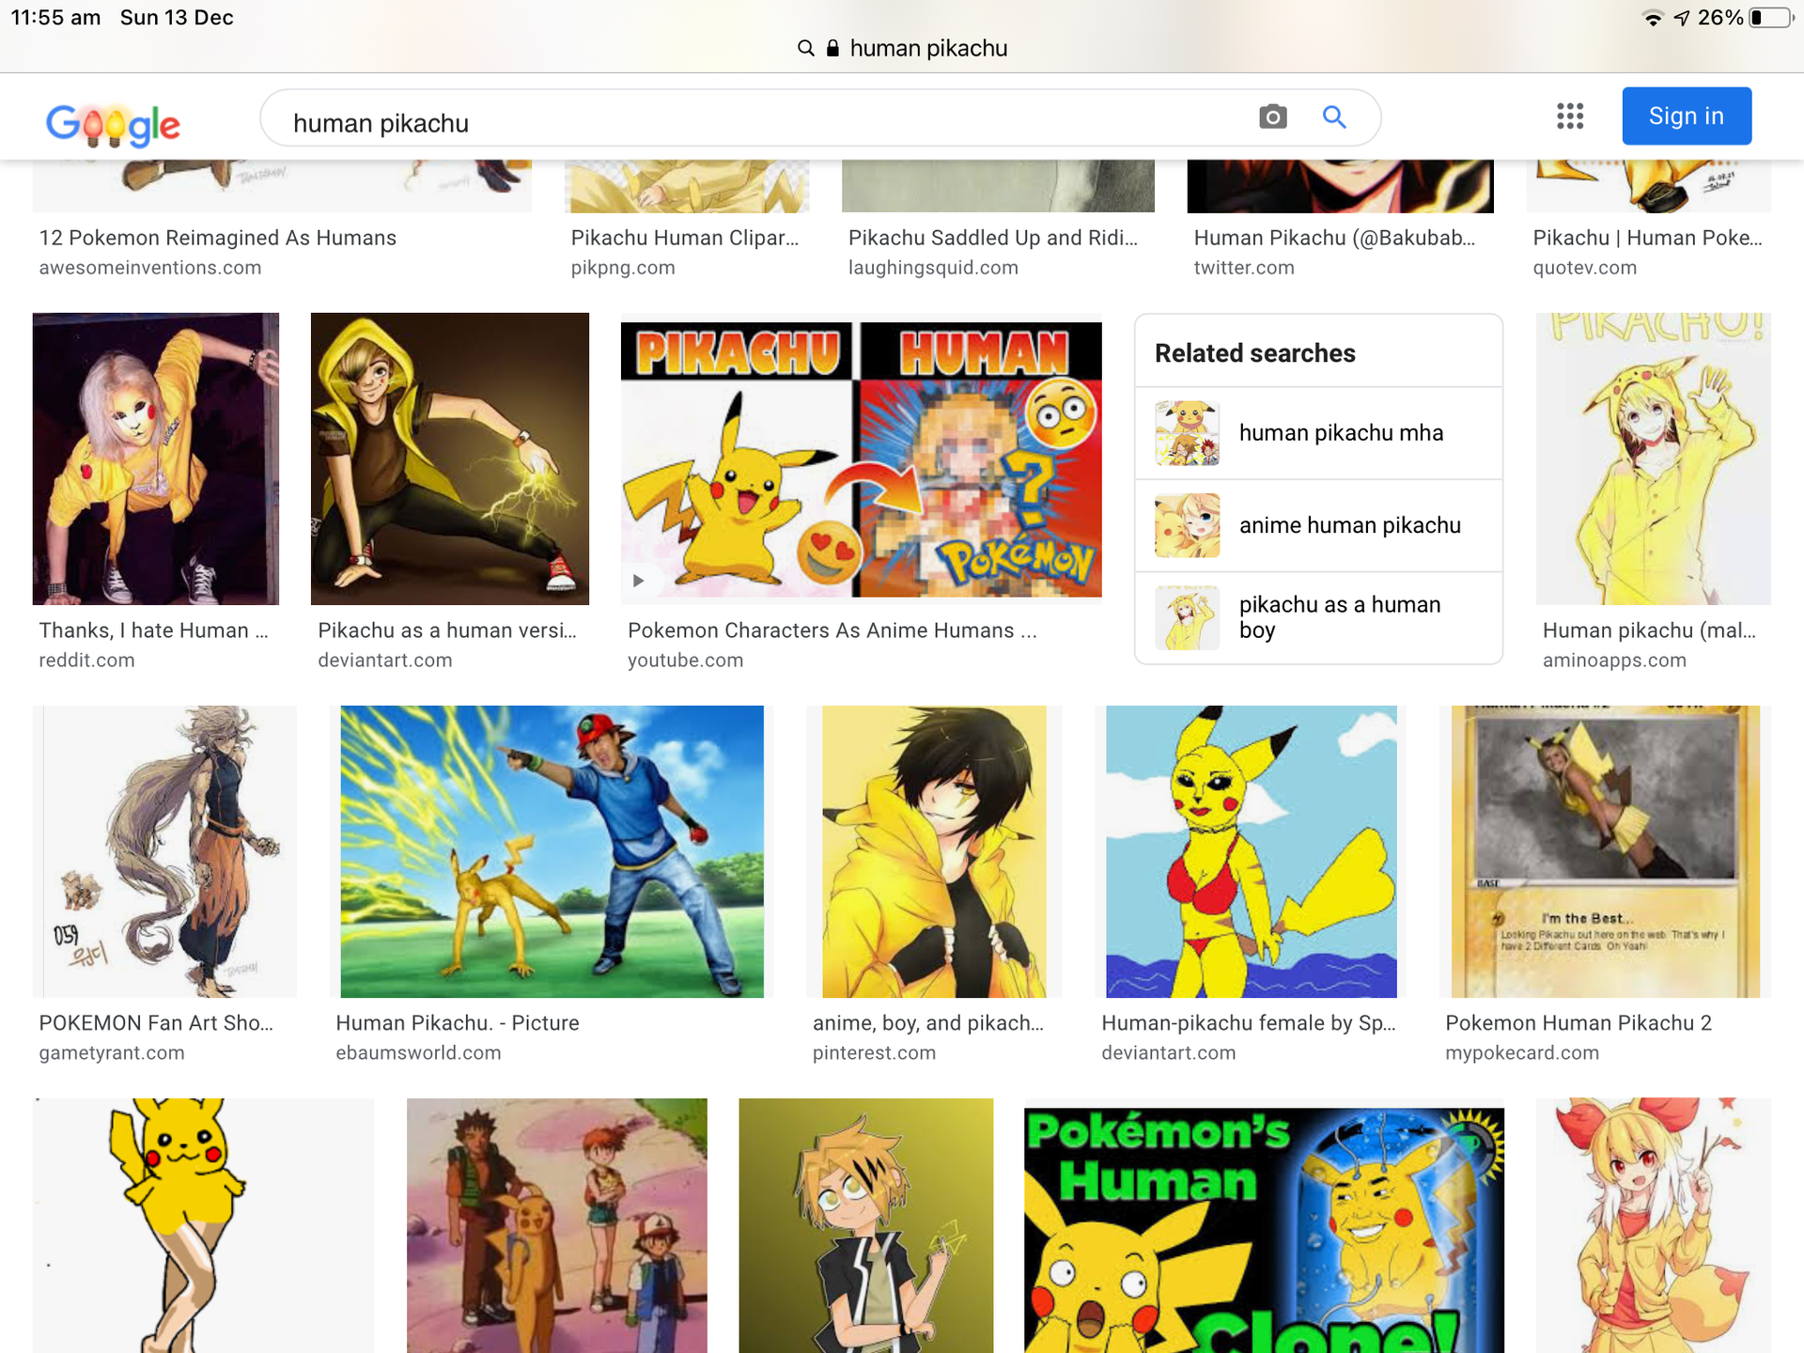Click anime human pikachu related thumbnail

[1188, 525]
